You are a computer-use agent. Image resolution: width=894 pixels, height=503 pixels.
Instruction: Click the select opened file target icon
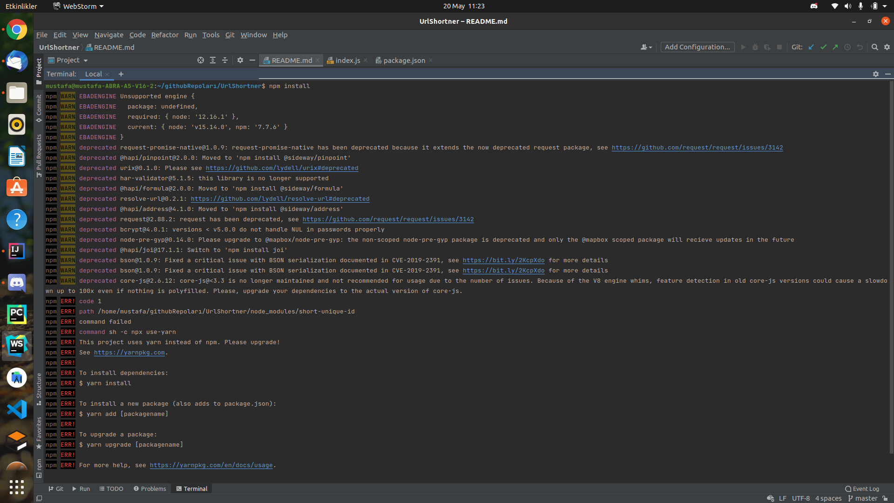coord(201,61)
